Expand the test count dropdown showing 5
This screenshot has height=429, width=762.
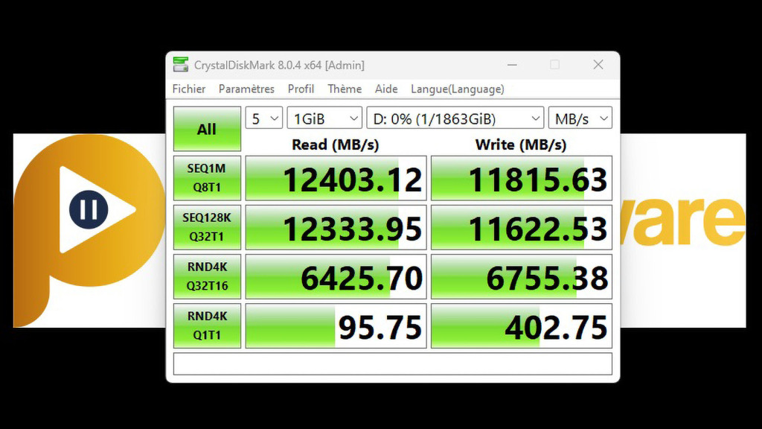[264, 118]
